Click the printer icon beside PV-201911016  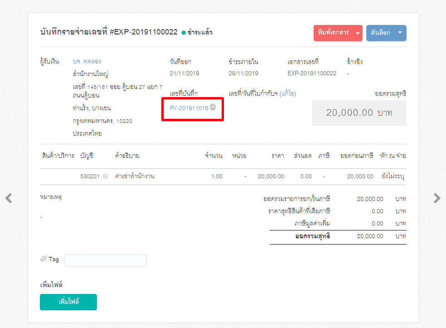(213, 108)
